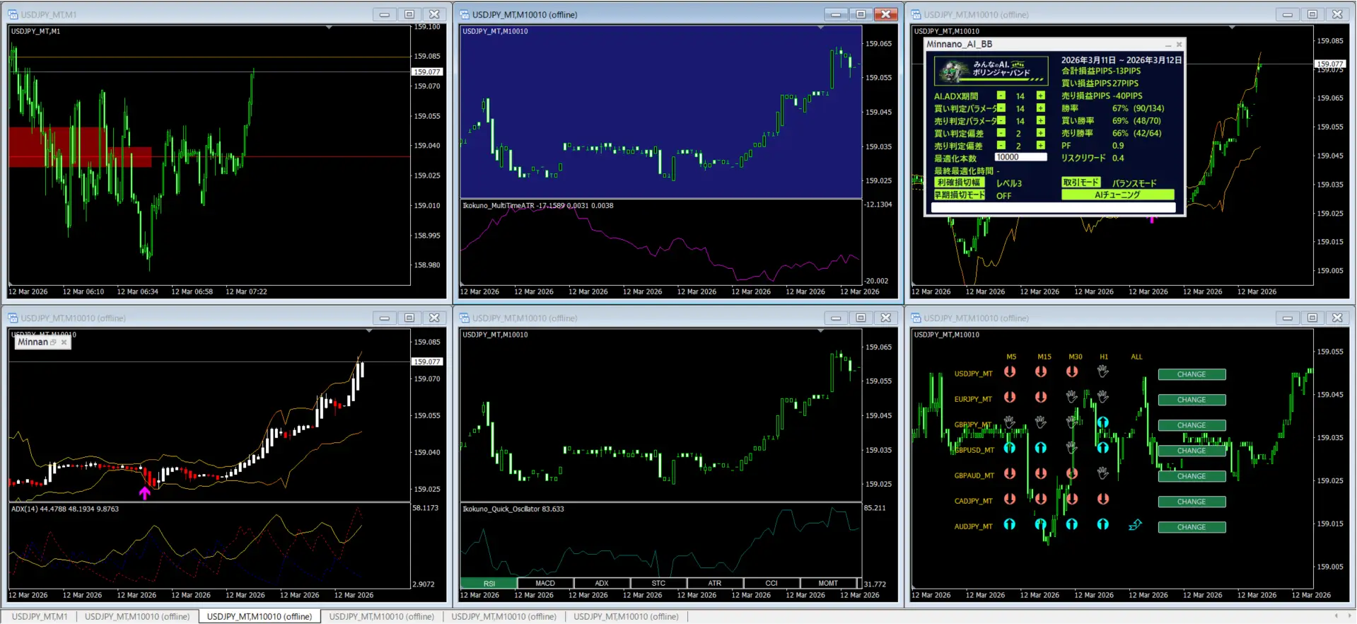Click the GBPJPY_MT H1 up-arrow signal icon
This screenshot has width=1357, height=624.
[x=1102, y=422]
